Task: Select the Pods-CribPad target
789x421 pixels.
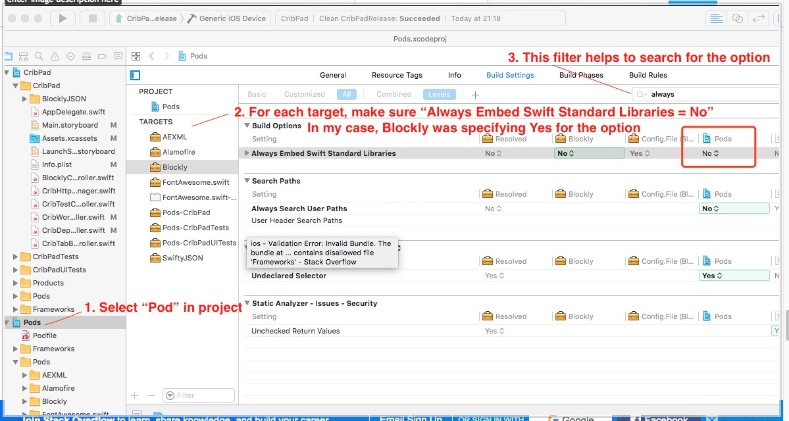Action: 182,212
